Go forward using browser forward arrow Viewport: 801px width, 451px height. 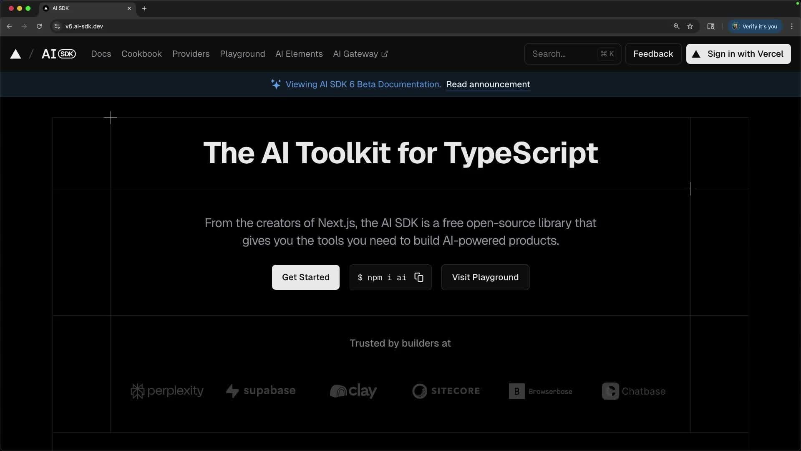click(24, 26)
